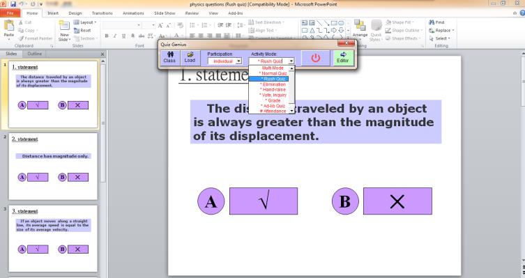Click the Reset slide button
Image resolution: width=525 pixels, height=278 pixels.
(x=82, y=30)
